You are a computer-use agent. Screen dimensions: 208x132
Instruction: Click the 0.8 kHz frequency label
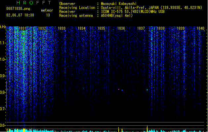click(3, 92)
